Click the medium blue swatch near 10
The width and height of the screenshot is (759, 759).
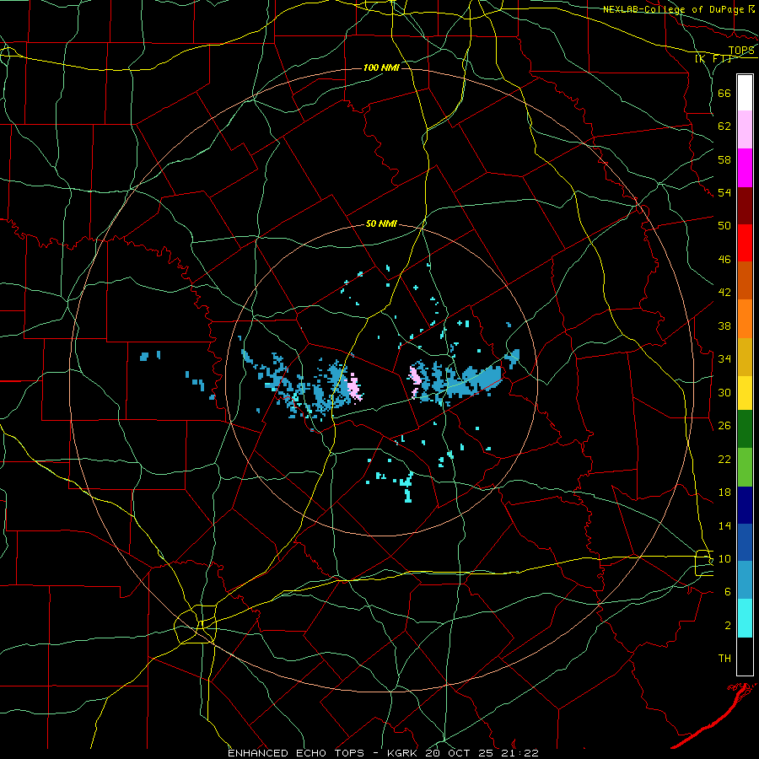pos(745,542)
